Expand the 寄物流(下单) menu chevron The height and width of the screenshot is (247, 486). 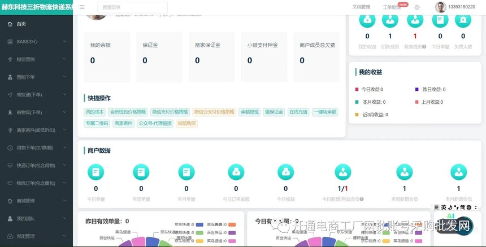(64, 112)
